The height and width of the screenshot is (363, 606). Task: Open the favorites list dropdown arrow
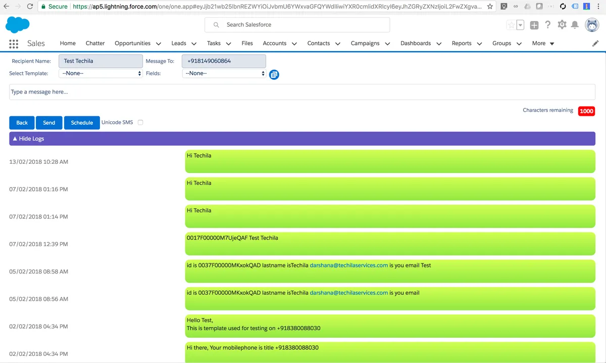coord(520,25)
